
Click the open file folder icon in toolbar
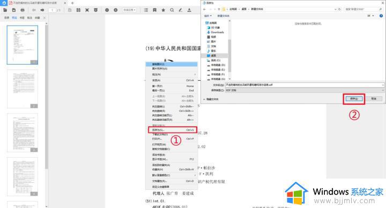[5, 10]
